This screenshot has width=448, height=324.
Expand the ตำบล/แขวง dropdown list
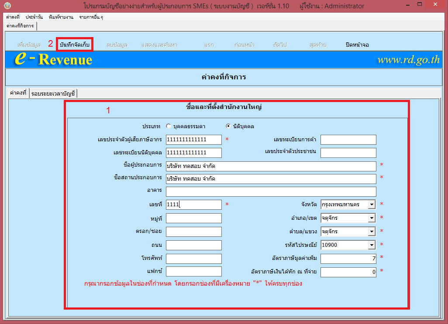(x=372, y=231)
